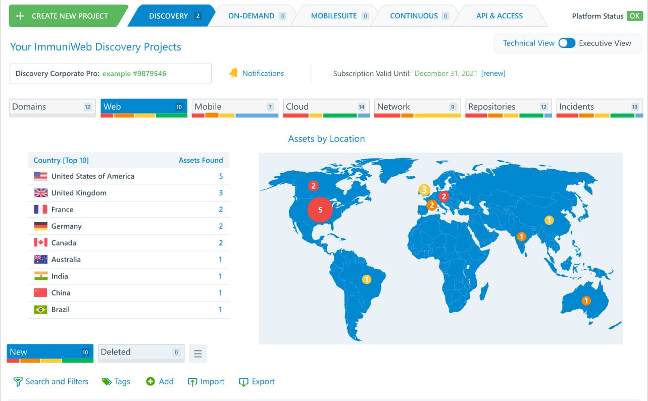Click the Export link
Viewport: 648px width, 401px height.
click(263, 382)
